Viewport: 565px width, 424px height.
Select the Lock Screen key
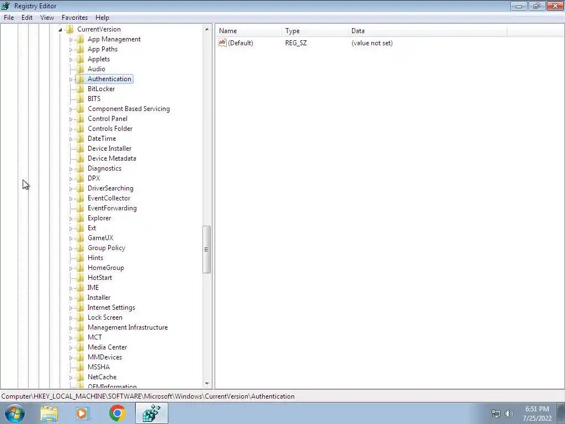click(105, 317)
